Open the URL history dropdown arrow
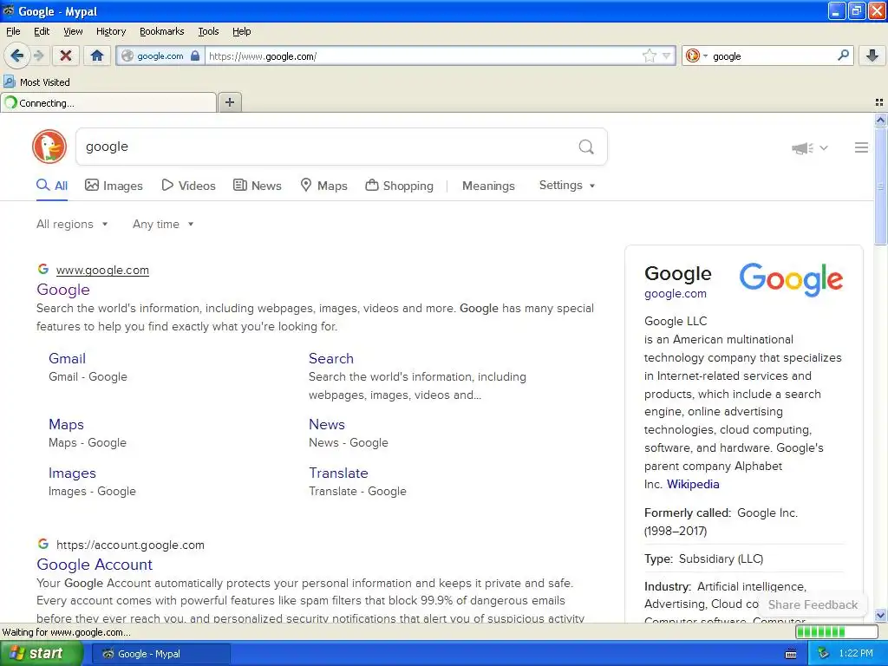This screenshot has height=666, width=888. coord(667,55)
